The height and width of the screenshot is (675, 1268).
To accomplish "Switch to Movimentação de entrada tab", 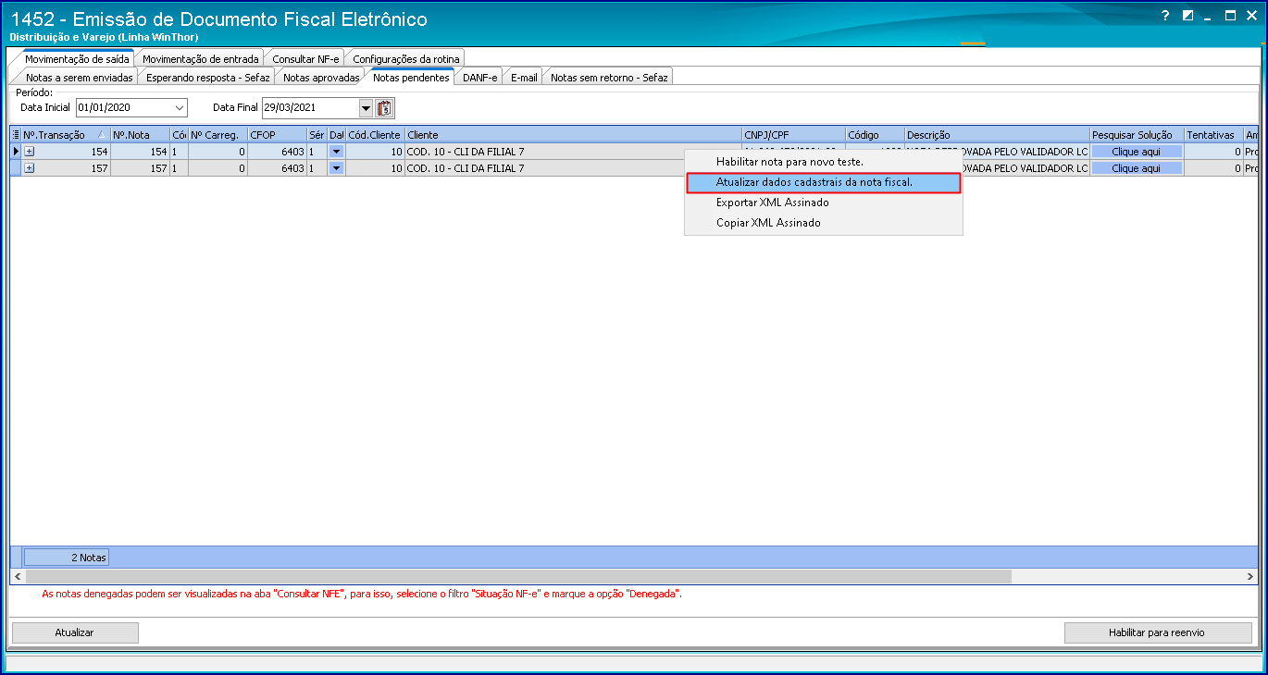I will (200, 59).
